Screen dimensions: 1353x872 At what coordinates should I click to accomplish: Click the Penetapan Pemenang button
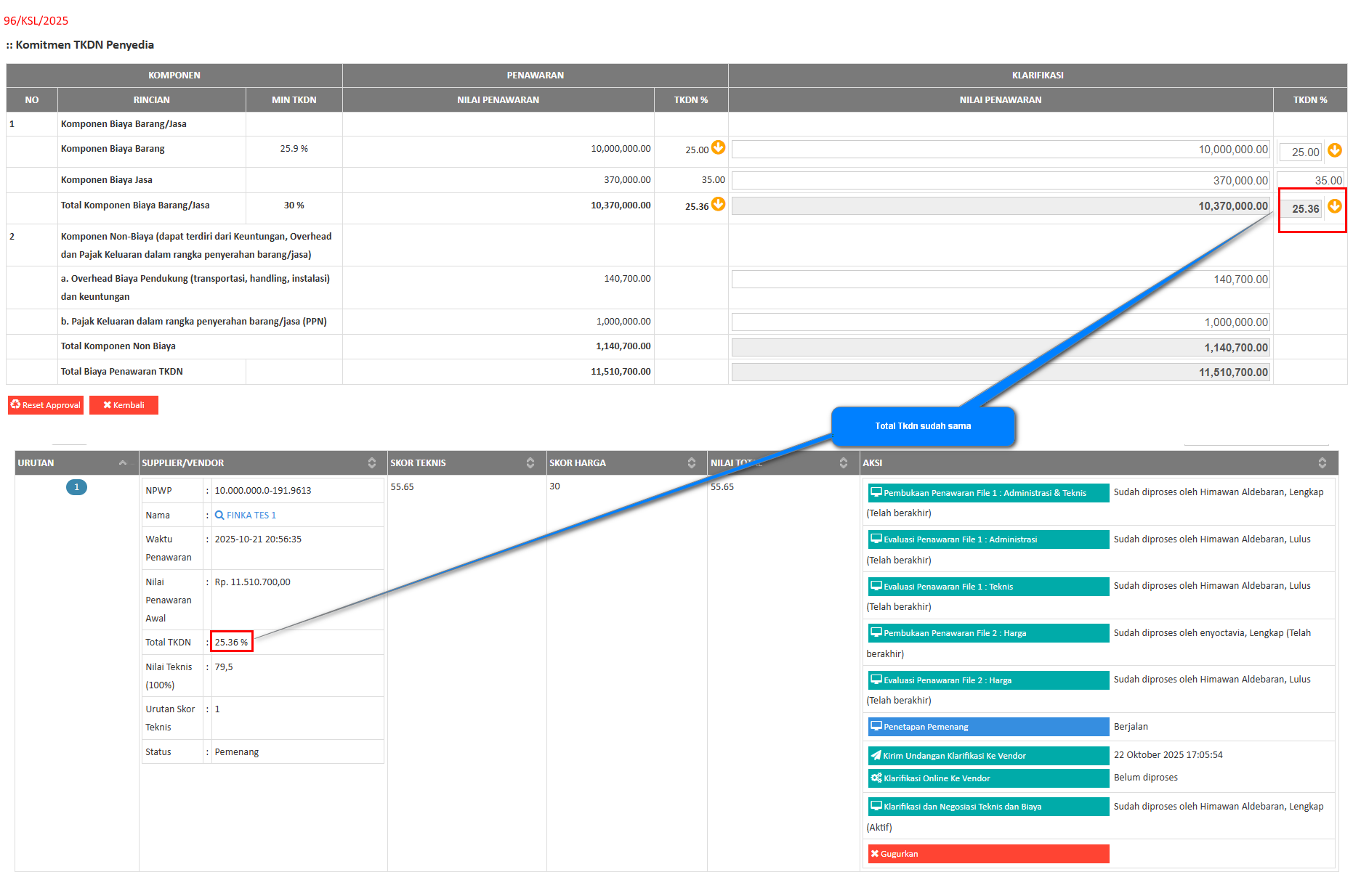(988, 727)
